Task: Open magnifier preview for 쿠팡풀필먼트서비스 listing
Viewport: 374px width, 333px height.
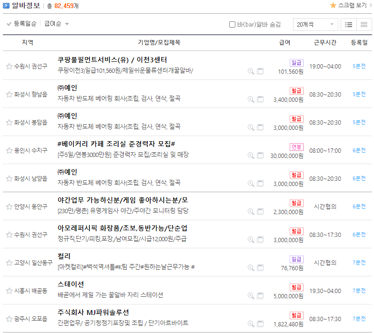Action: [x=251, y=71]
